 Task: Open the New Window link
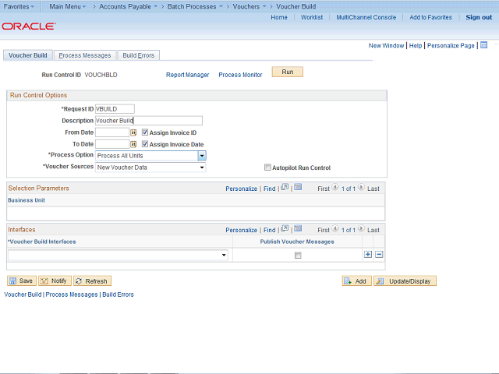pos(387,45)
